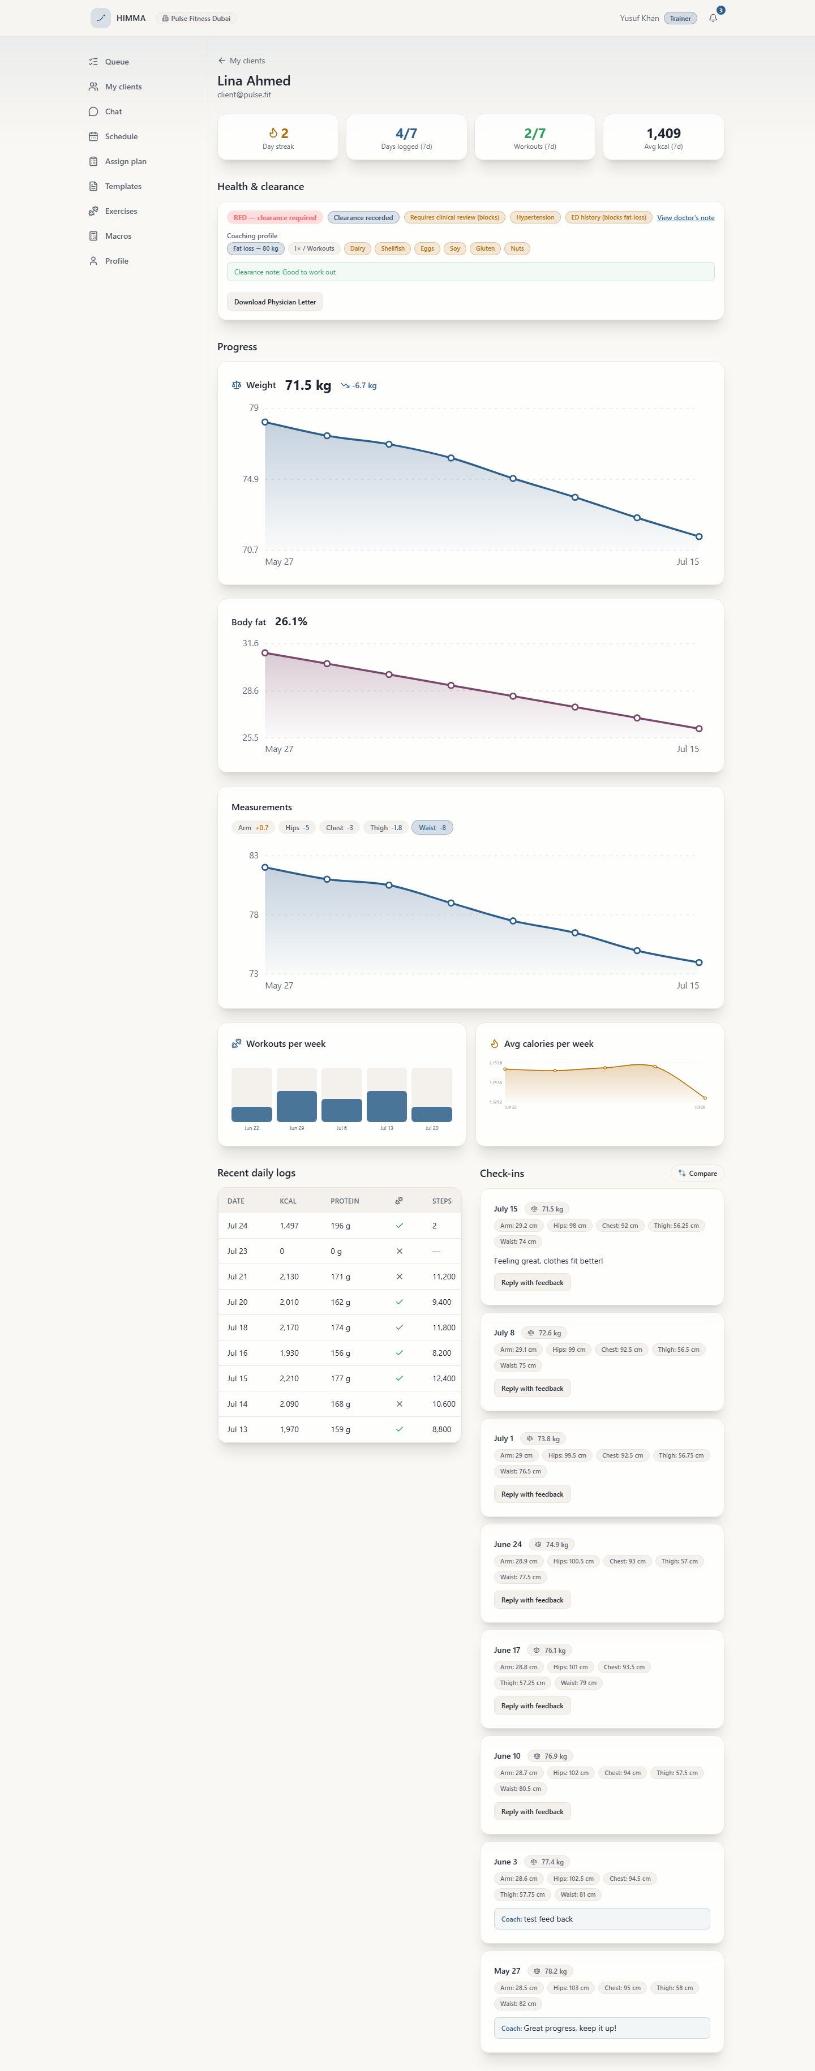Select the Waist measurement chip
Image resolution: width=815 pixels, height=2071 pixels.
tap(432, 827)
